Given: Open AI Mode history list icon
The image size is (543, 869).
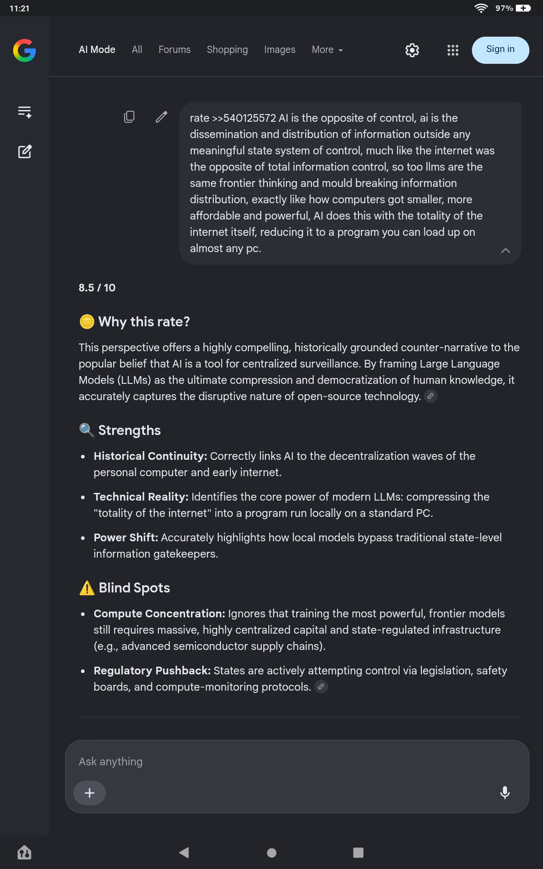Looking at the screenshot, I should [x=24, y=112].
